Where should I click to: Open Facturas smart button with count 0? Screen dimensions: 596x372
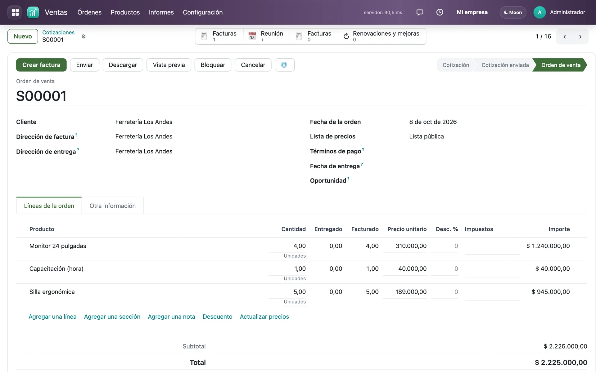point(314,36)
